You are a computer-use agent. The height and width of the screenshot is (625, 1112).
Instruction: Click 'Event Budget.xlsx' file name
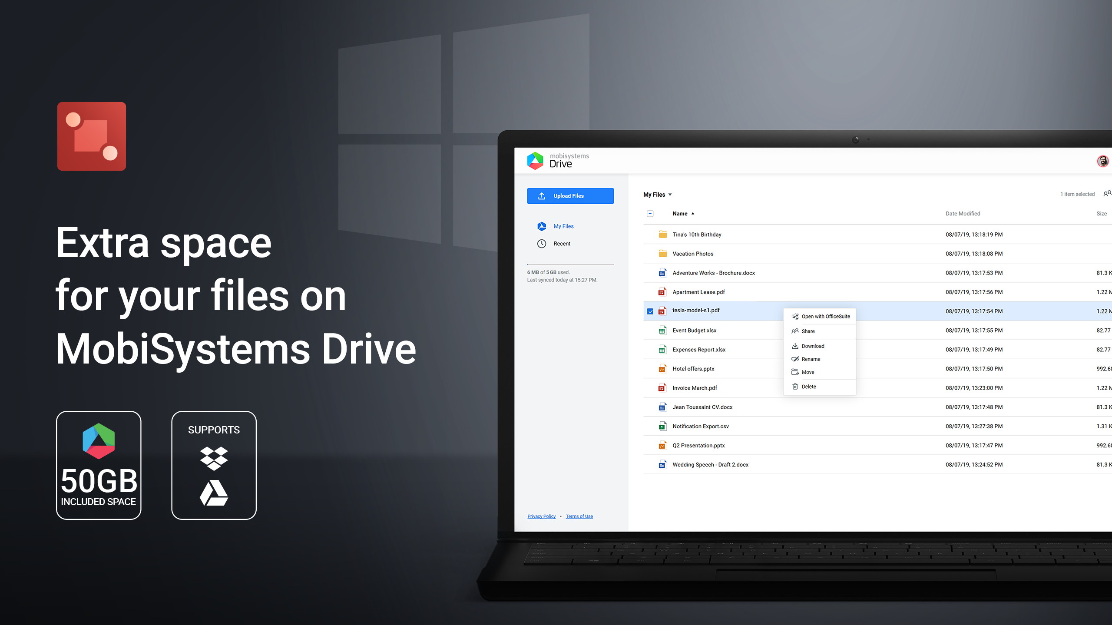point(694,331)
